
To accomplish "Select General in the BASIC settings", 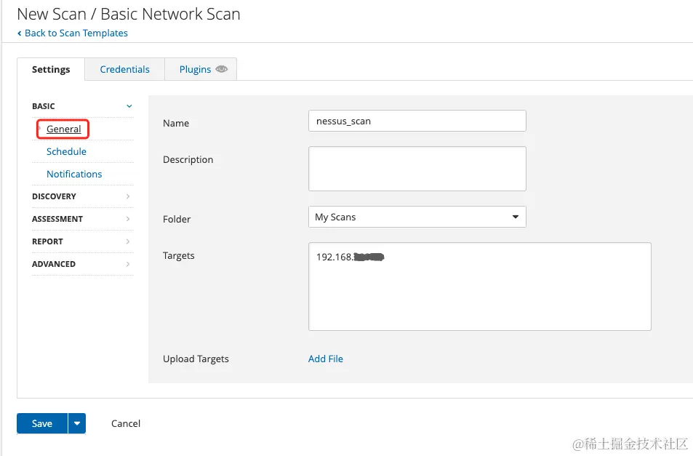I will pos(64,129).
